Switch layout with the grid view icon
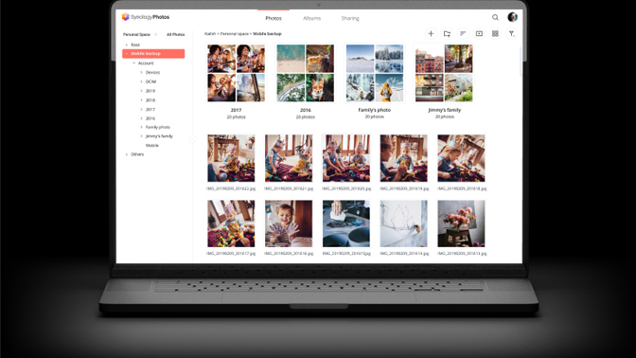This screenshot has width=636, height=358. (x=495, y=34)
